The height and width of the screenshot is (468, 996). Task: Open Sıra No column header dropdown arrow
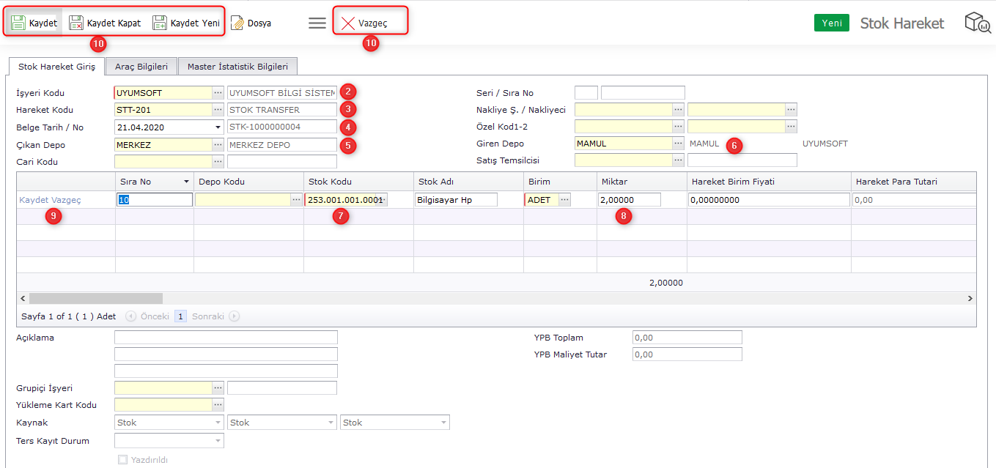pos(186,182)
